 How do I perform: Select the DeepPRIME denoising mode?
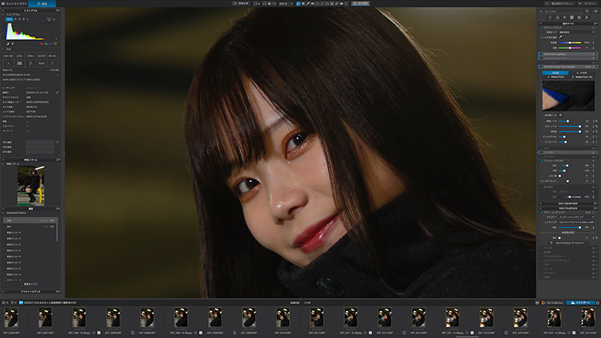(x=556, y=77)
